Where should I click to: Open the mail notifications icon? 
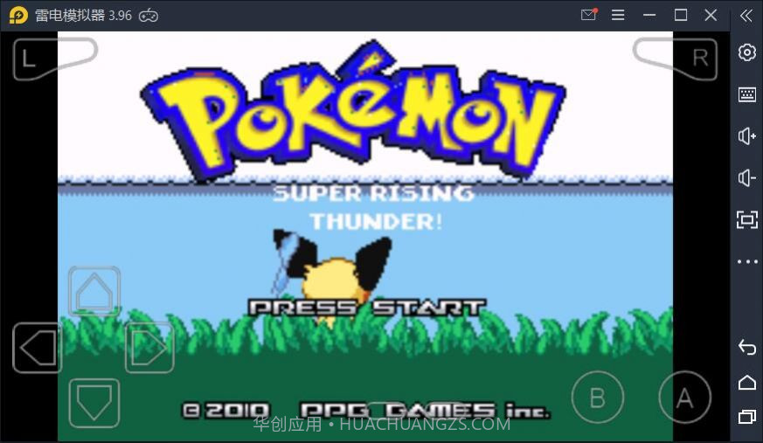pos(588,15)
